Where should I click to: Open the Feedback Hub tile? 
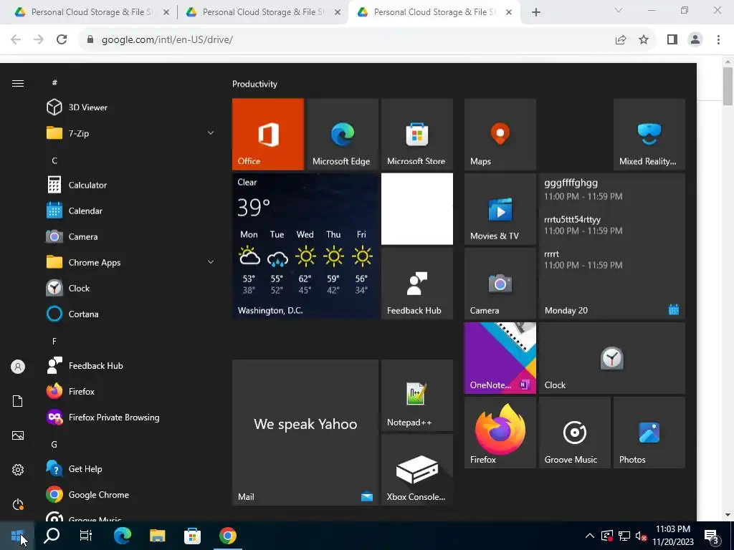[x=416, y=283]
